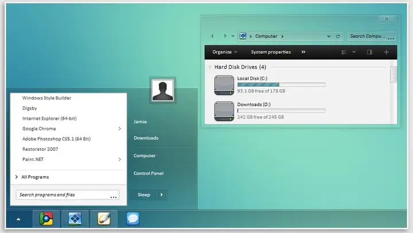Image resolution: width=413 pixels, height=233 pixels.
Task: Click Downloads (D:) label
Action: pos(254,104)
